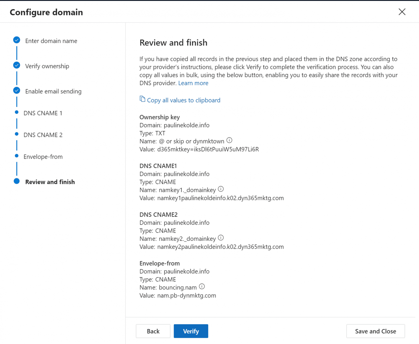Click the checkmark icon for Enter domain name

point(16,40)
